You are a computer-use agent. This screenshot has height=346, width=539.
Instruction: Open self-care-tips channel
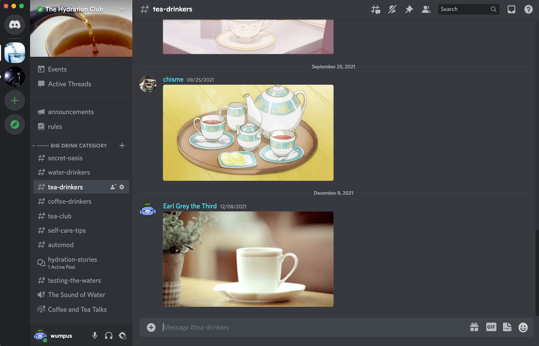pos(81,231)
